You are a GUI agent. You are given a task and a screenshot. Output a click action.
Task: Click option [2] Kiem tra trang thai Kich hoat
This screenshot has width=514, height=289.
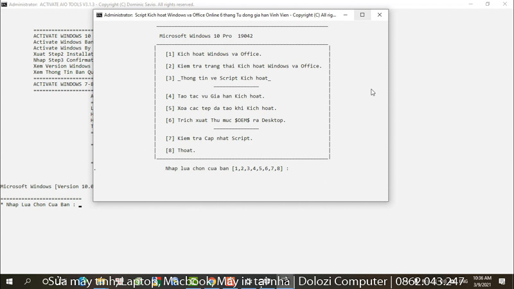pos(244,66)
